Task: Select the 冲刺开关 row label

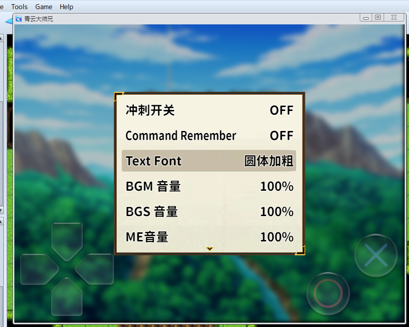Action: (150, 110)
